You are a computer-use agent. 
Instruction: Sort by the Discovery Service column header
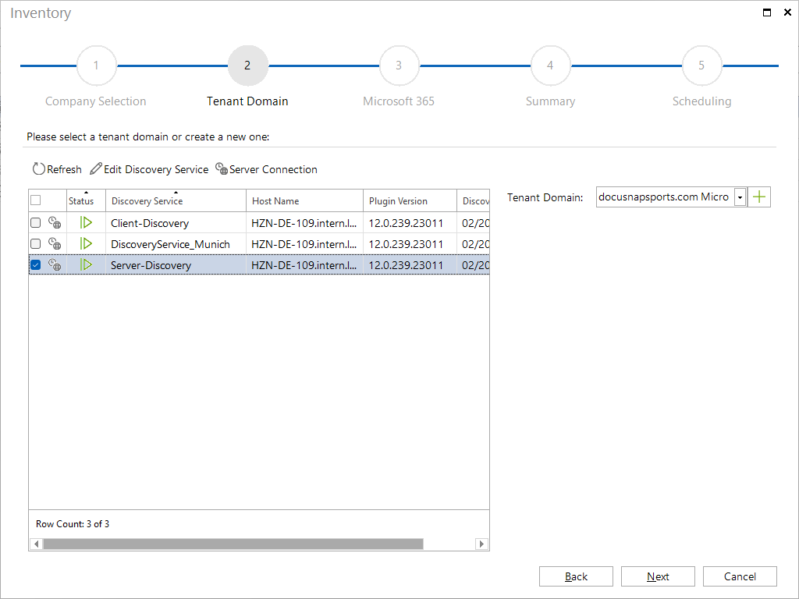(x=176, y=200)
